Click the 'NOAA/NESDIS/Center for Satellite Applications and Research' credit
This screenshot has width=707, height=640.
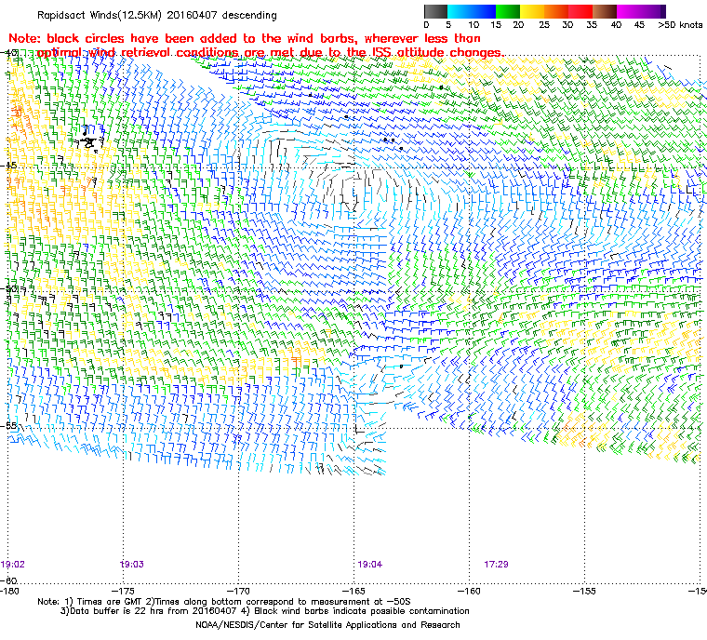click(327, 625)
